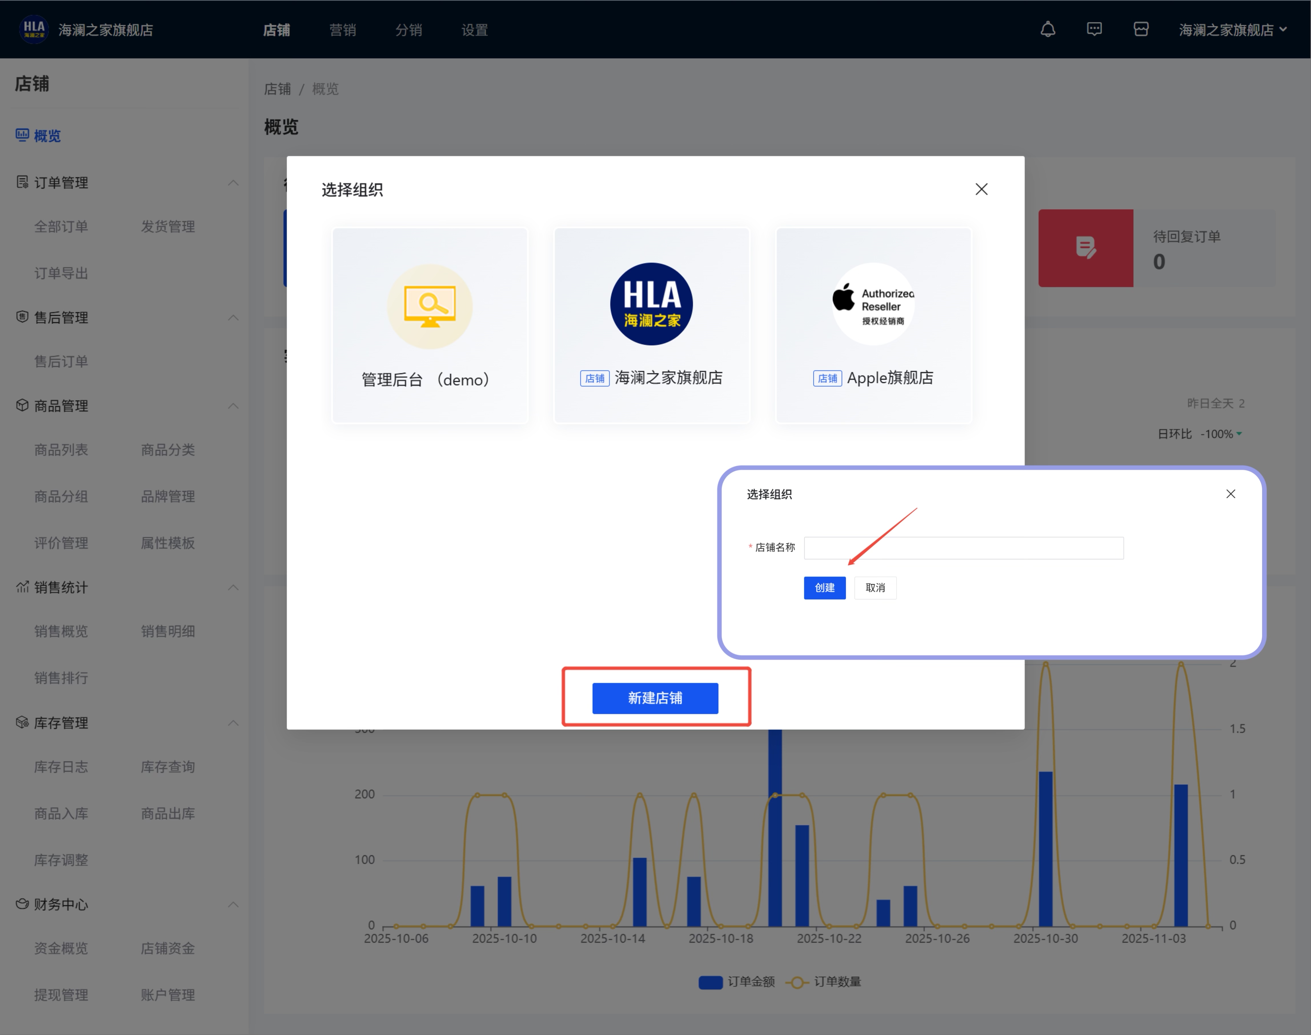
Task: Collapse the 订单管理 sidebar section
Action: tap(233, 182)
